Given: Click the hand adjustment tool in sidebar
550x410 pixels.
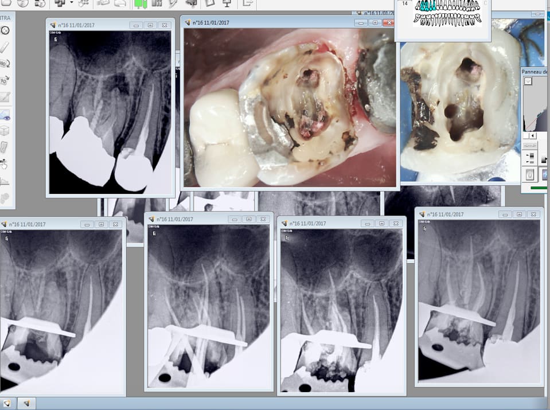Looking at the screenshot, I should click(5, 164).
